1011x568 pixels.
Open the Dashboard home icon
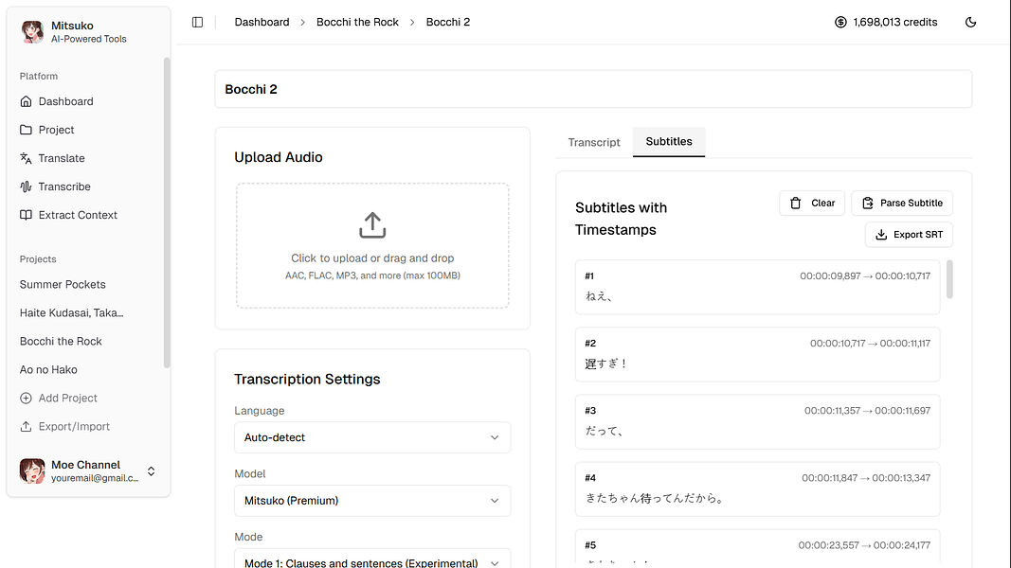[26, 101]
